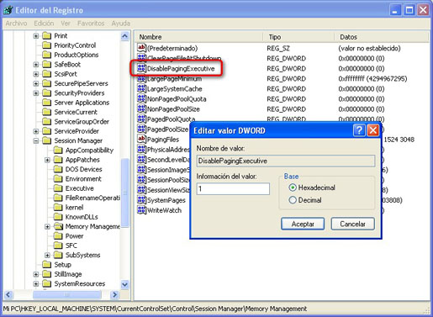This screenshot has height=317, width=433.
Task: Click the Nombre de valor field
Action: (286, 161)
